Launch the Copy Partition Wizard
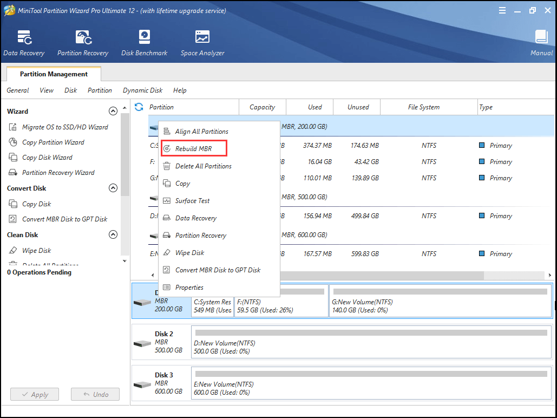The height and width of the screenshot is (418, 557). 54,142
